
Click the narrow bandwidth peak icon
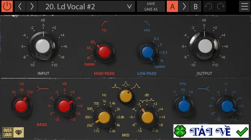[x=115, y=86]
